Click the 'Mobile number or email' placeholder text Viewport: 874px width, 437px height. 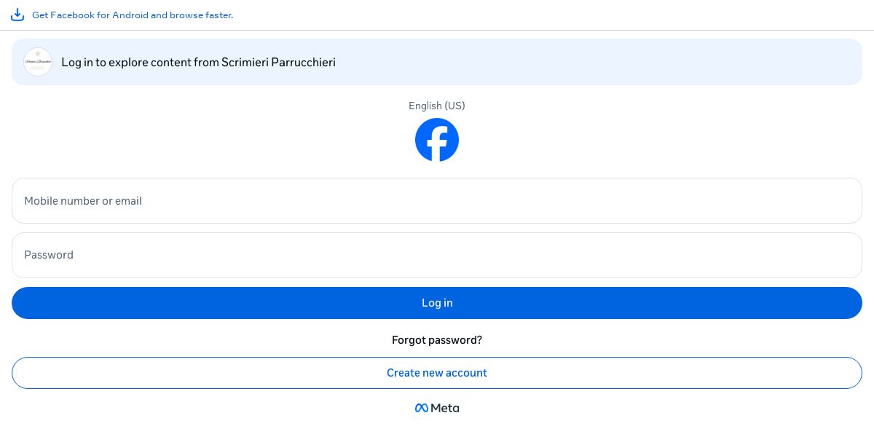[x=83, y=200]
